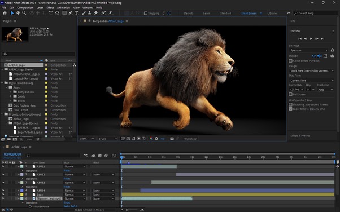Image resolution: width=340 pixels, height=212 pixels.
Task: Expand the Compositions folder in Project panel
Action: click(11, 92)
